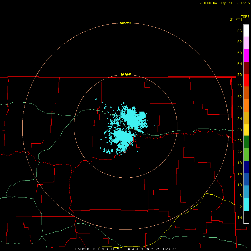Click the black TH threshold legend swatch

point(246,217)
